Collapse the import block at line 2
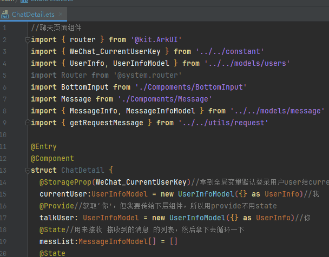 27,40
